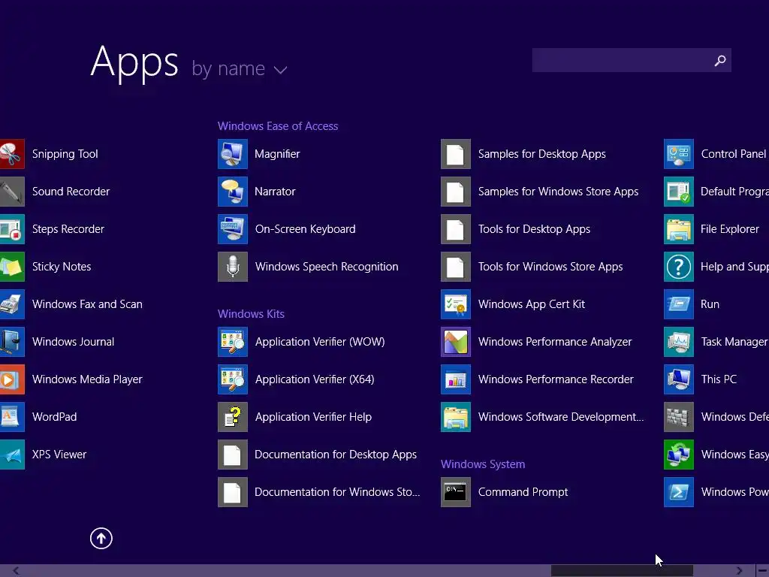Image resolution: width=769 pixels, height=577 pixels.
Task: Open 'Samples for Windows Store Apps' label
Action: pos(558,192)
